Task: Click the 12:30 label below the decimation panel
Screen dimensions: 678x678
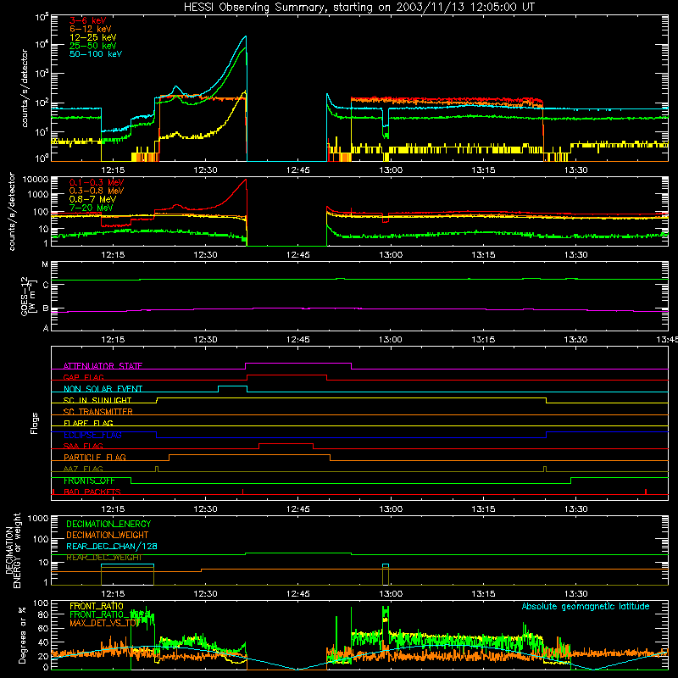Action: coord(205,594)
